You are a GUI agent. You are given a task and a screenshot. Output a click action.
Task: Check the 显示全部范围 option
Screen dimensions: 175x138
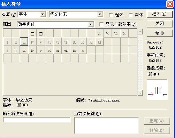point(101,24)
